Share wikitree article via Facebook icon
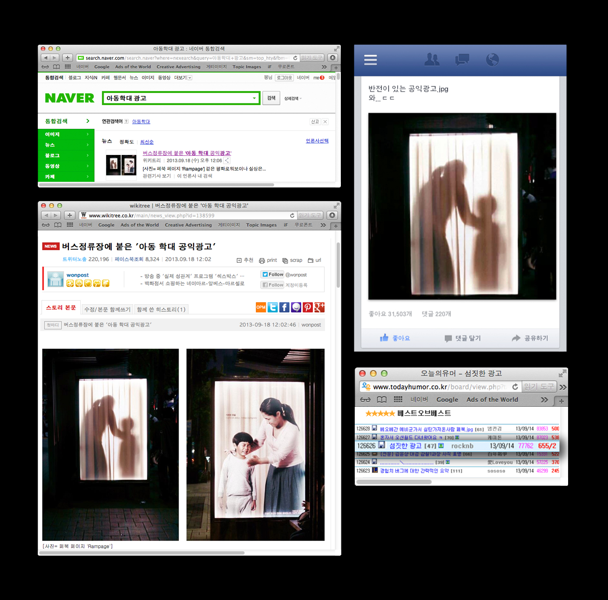The width and height of the screenshot is (608, 600). [284, 307]
